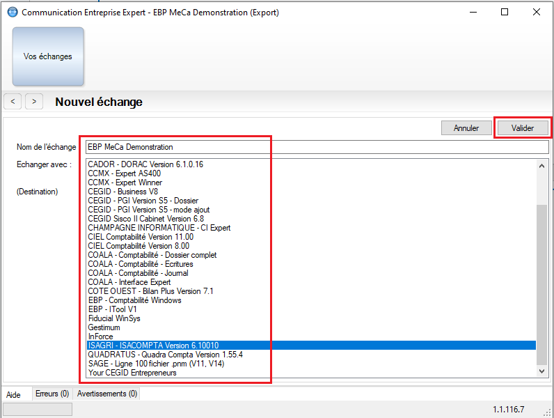Confirm with the Valider button
The image size is (554, 418).
tap(523, 128)
